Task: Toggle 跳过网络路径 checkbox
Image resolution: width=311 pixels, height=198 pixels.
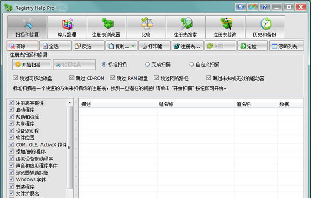Action: click(x=157, y=78)
